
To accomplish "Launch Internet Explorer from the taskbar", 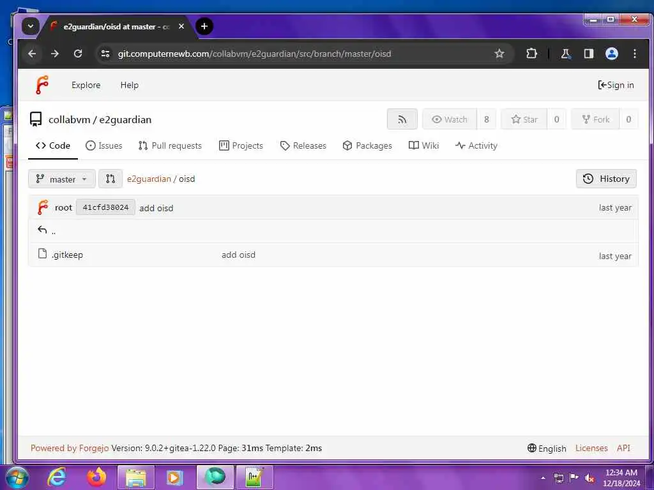I will 57,477.
